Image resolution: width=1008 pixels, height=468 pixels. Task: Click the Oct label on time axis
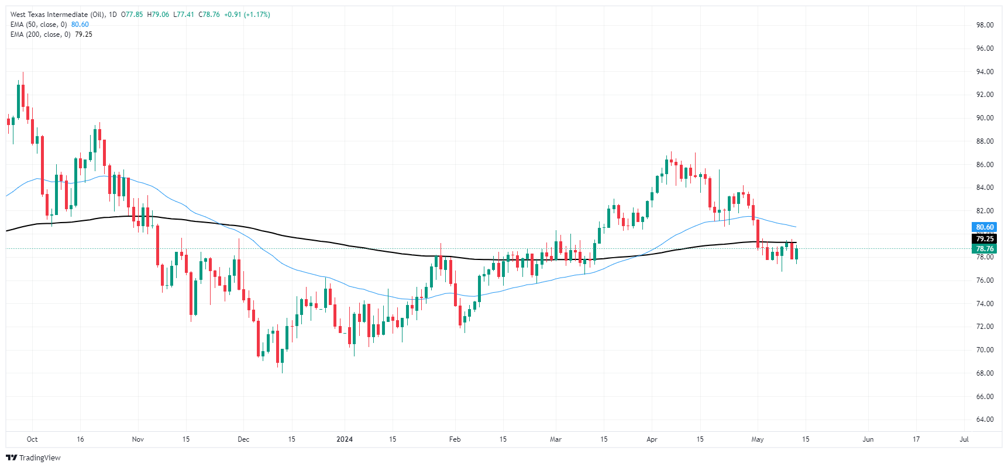tap(32, 439)
